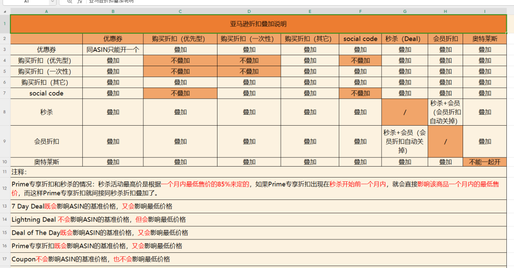
Task: Select column A header
Action: coord(46,10)
